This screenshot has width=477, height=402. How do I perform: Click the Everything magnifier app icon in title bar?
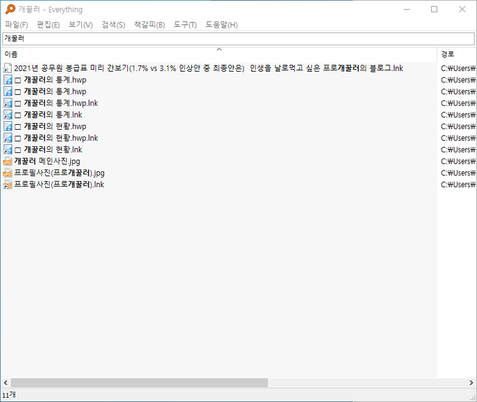pos(10,9)
